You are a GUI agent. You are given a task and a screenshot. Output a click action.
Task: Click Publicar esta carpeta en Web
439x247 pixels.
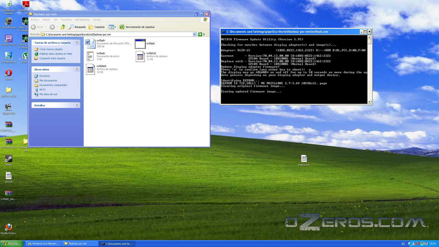[56, 54]
